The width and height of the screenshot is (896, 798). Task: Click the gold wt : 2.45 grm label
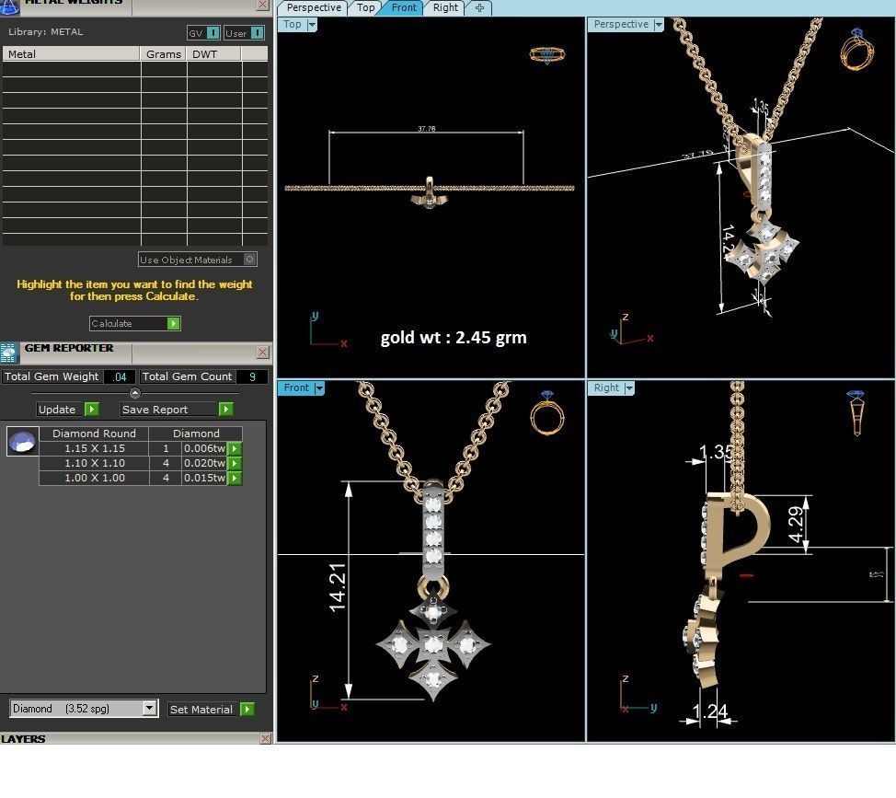click(x=454, y=338)
